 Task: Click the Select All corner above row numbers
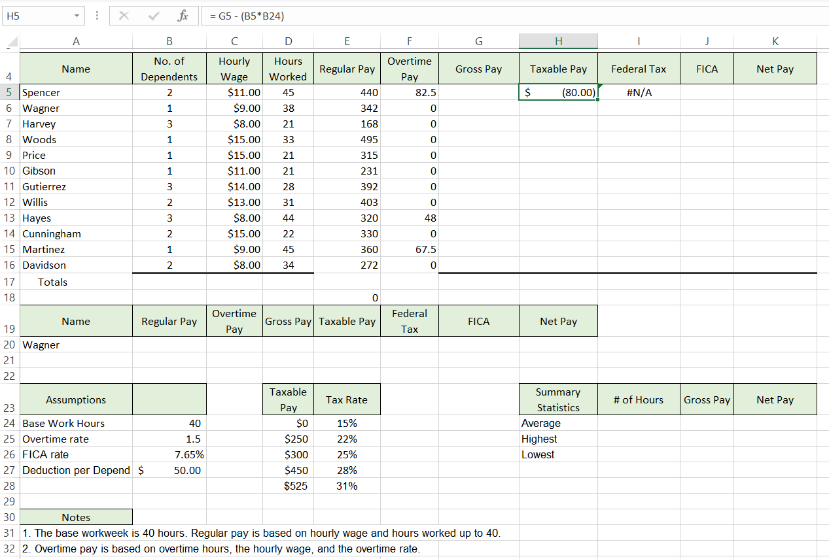click(10, 41)
